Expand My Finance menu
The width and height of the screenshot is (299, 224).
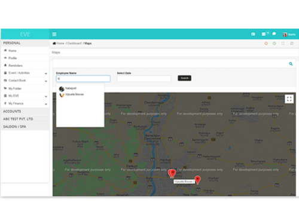coord(25,103)
